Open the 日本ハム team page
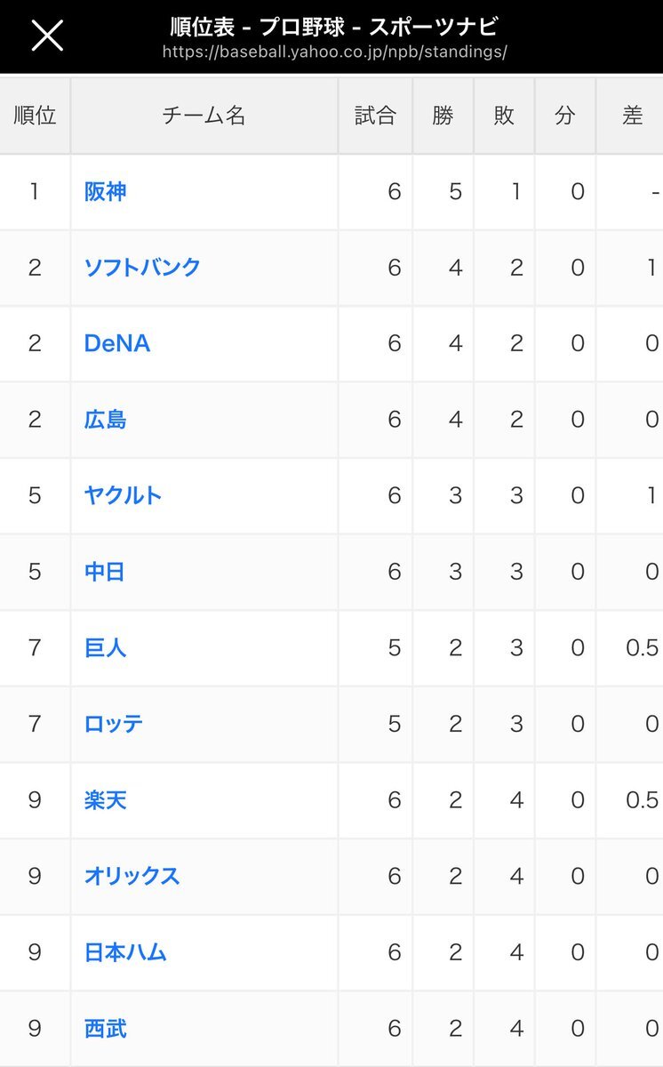Image resolution: width=663 pixels, height=1067 pixels. click(125, 952)
